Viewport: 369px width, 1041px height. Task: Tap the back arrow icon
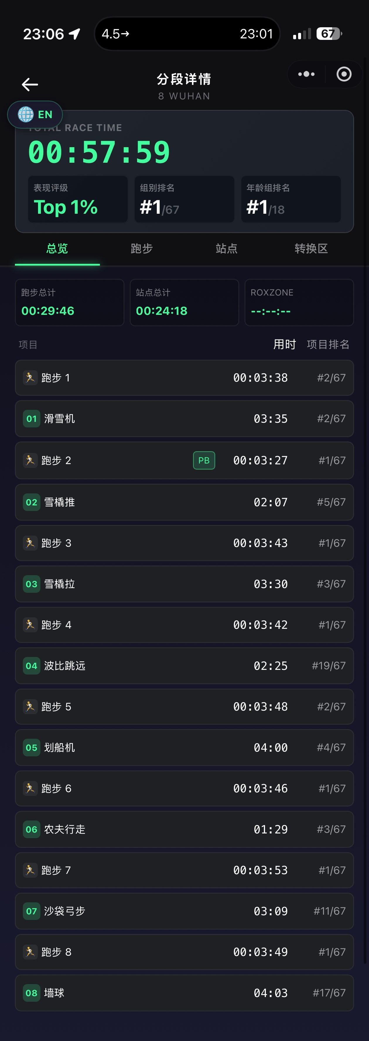30,84
